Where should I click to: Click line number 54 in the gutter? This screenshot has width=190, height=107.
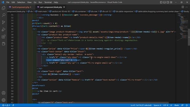click(x=12, y=80)
